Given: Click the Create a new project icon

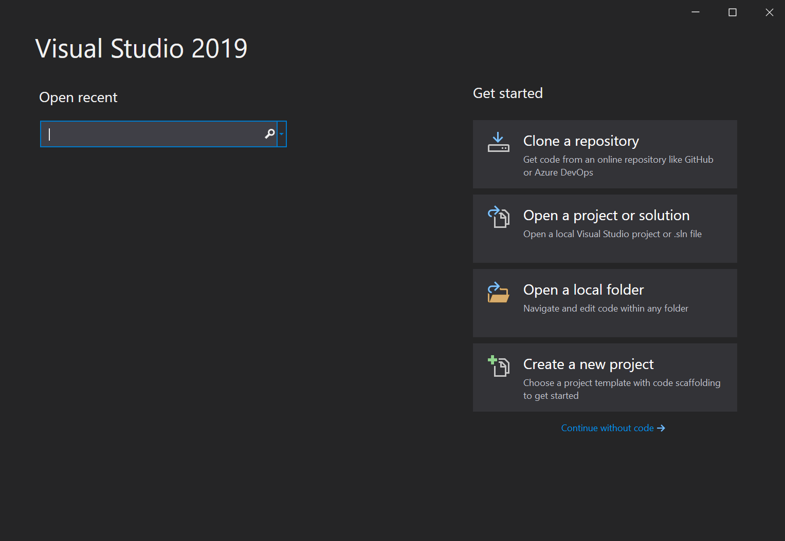Looking at the screenshot, I should [x=498, y=366].
